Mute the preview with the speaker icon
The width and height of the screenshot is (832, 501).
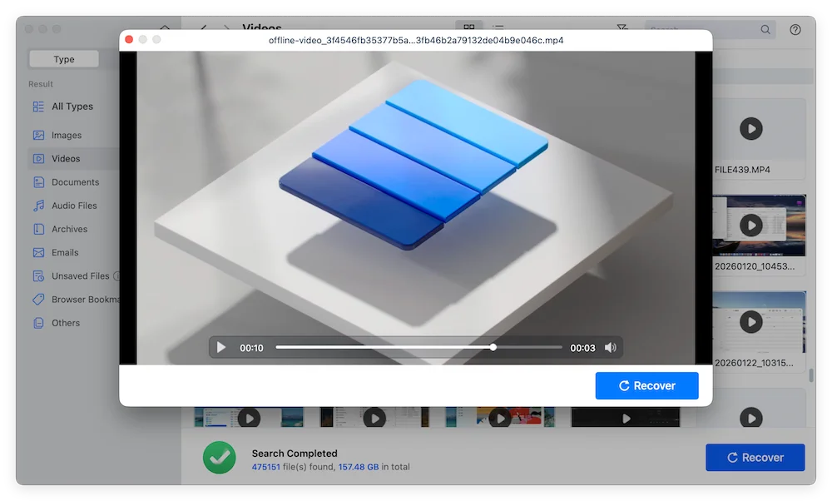[x=610, y=348]
